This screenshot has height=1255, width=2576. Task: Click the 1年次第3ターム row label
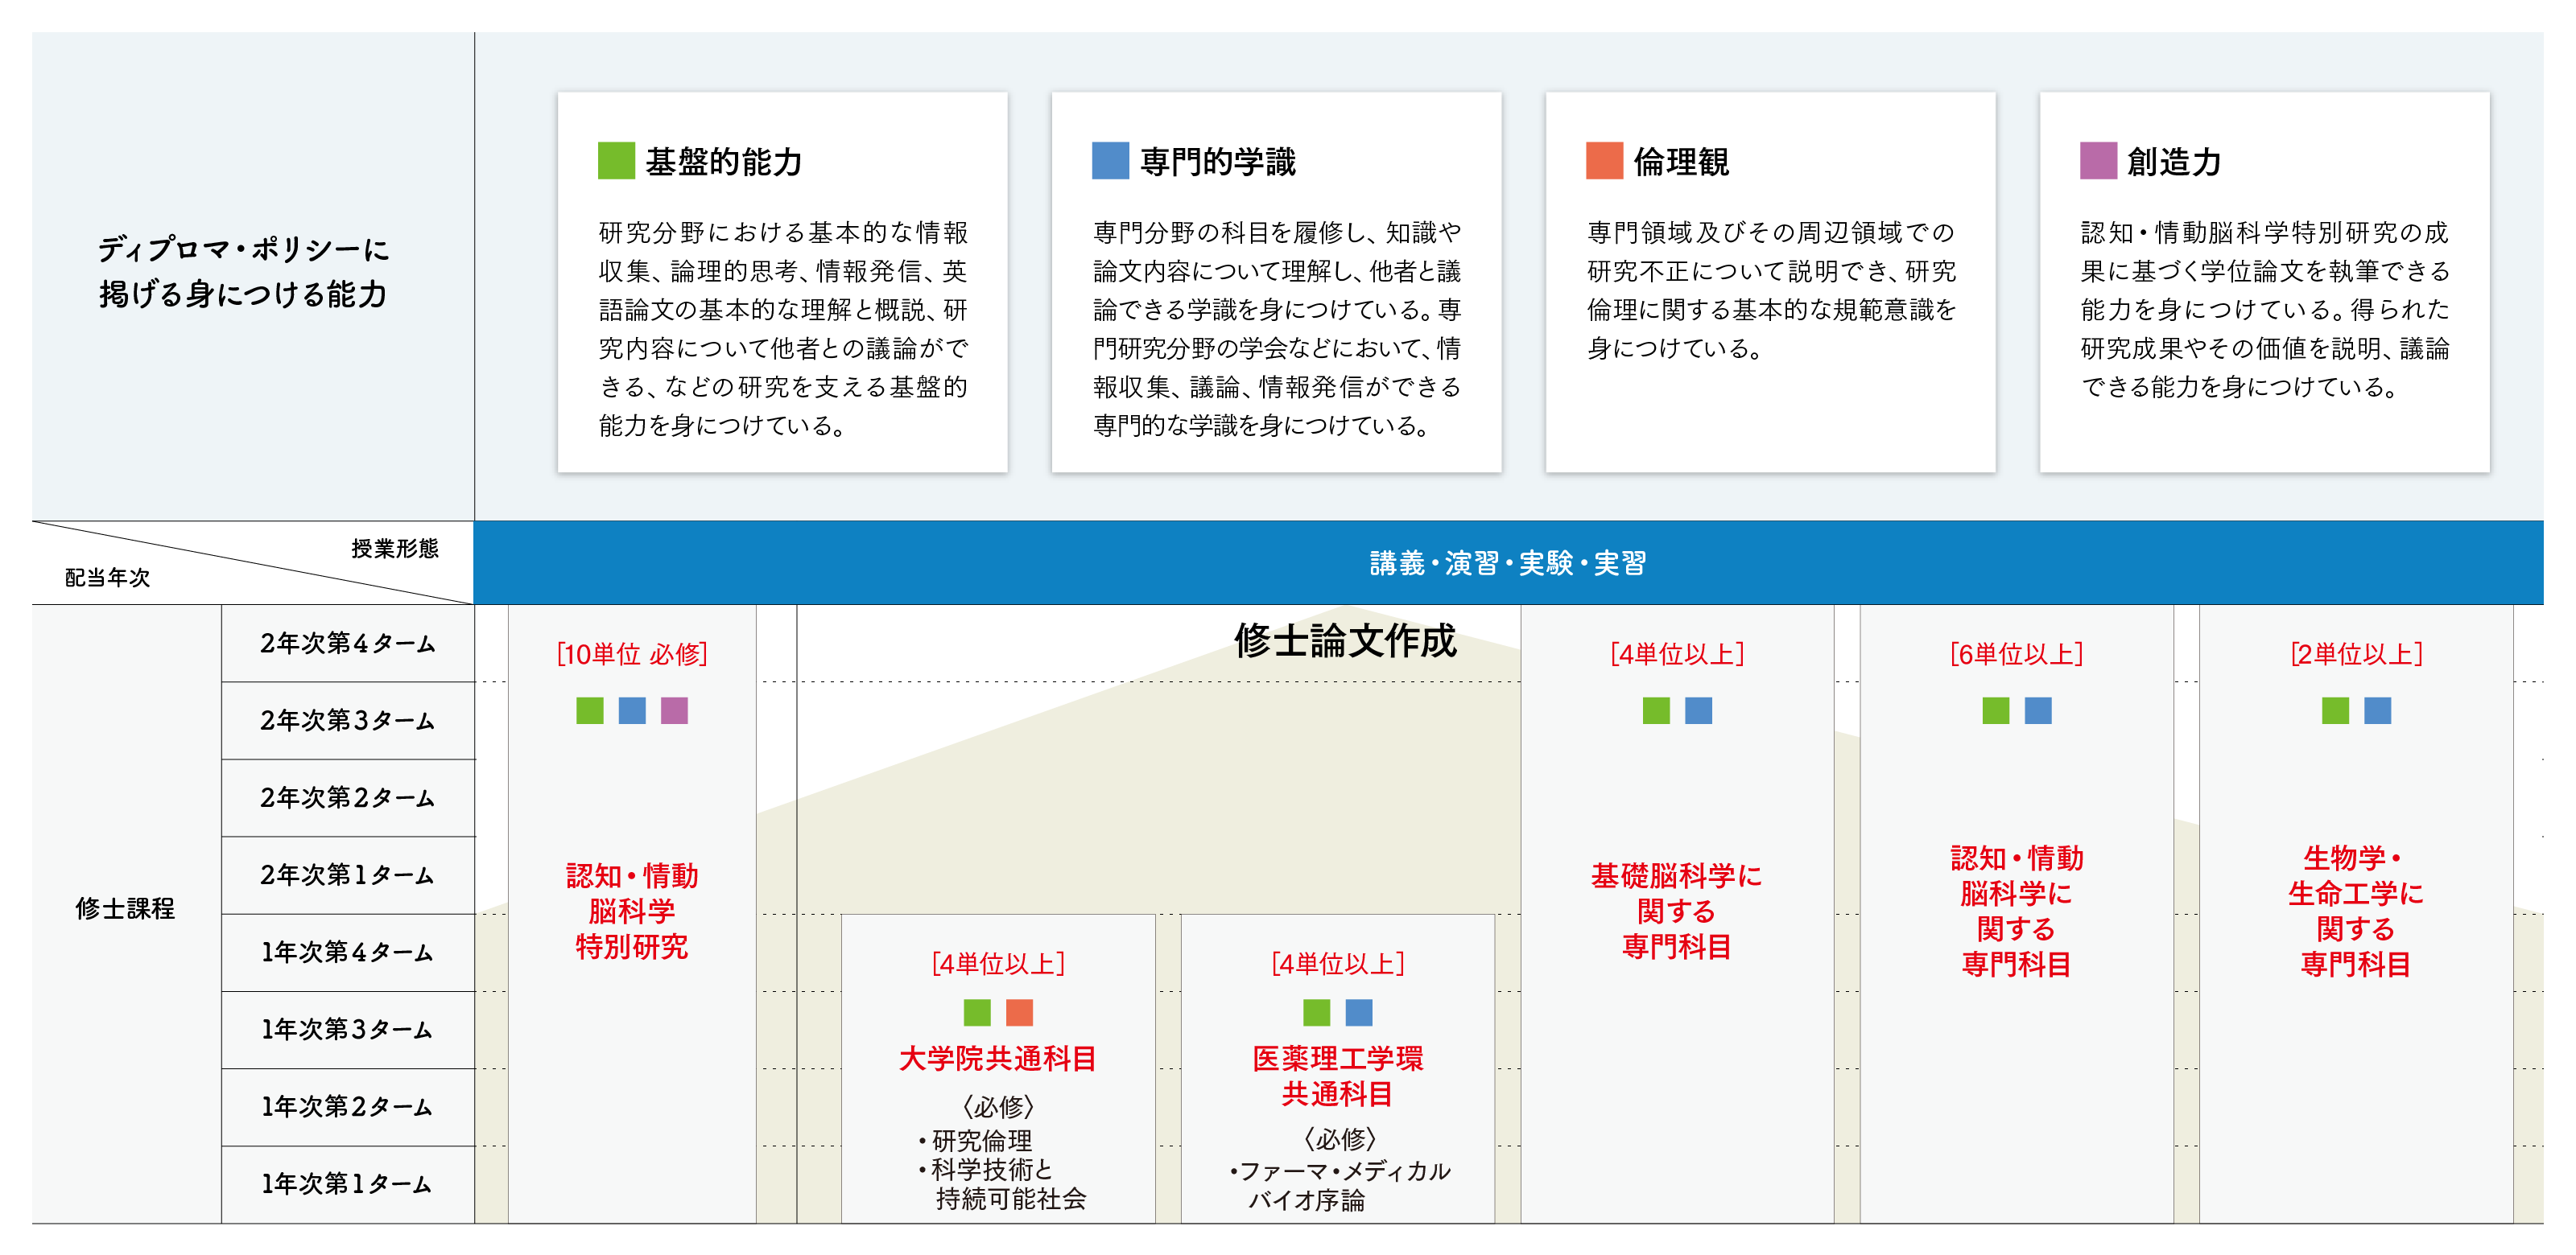(x=347, y=1029)
